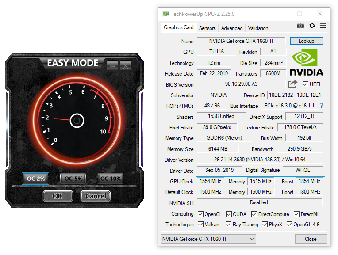Image resolution: width=338 pixels, height=255 pixels.
Task: Toggle the OpenGL 4.6 checkbox
Action: [x=289, y=224]
